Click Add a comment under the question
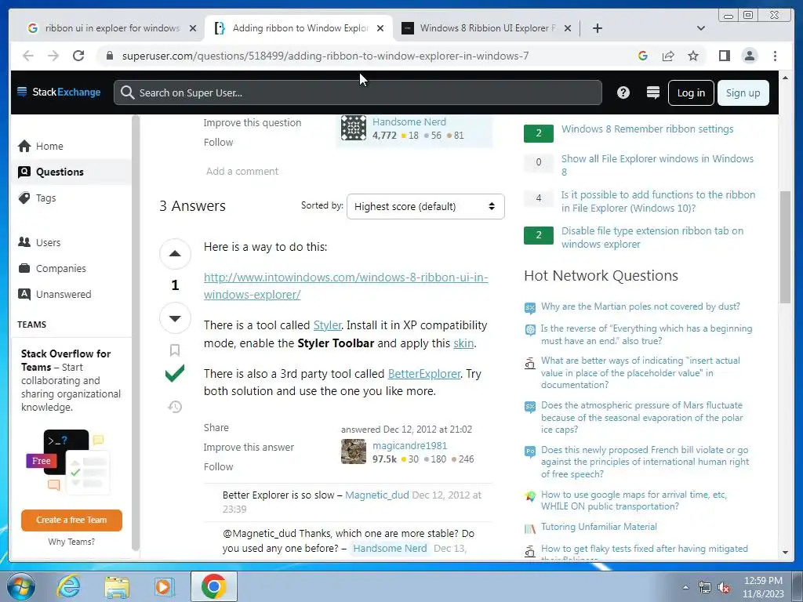 [242, 171]
